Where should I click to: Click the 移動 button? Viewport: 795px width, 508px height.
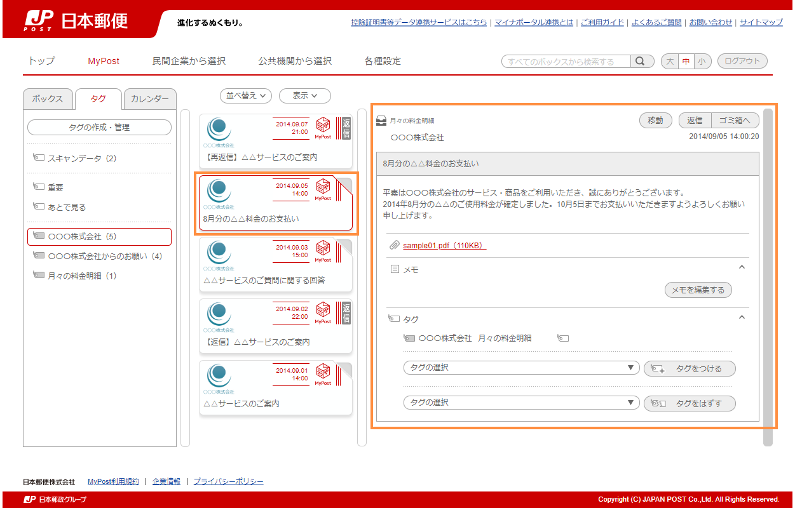[655, 120]
